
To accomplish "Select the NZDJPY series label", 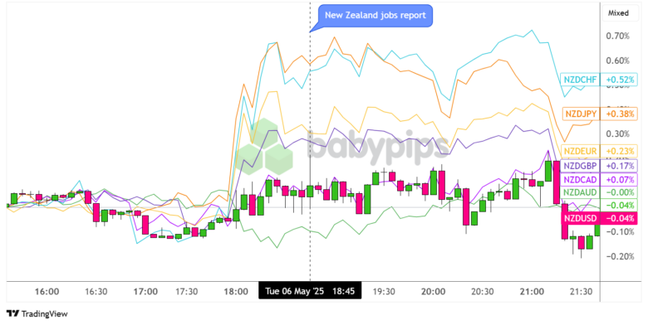I will click(x=581, y=114).
